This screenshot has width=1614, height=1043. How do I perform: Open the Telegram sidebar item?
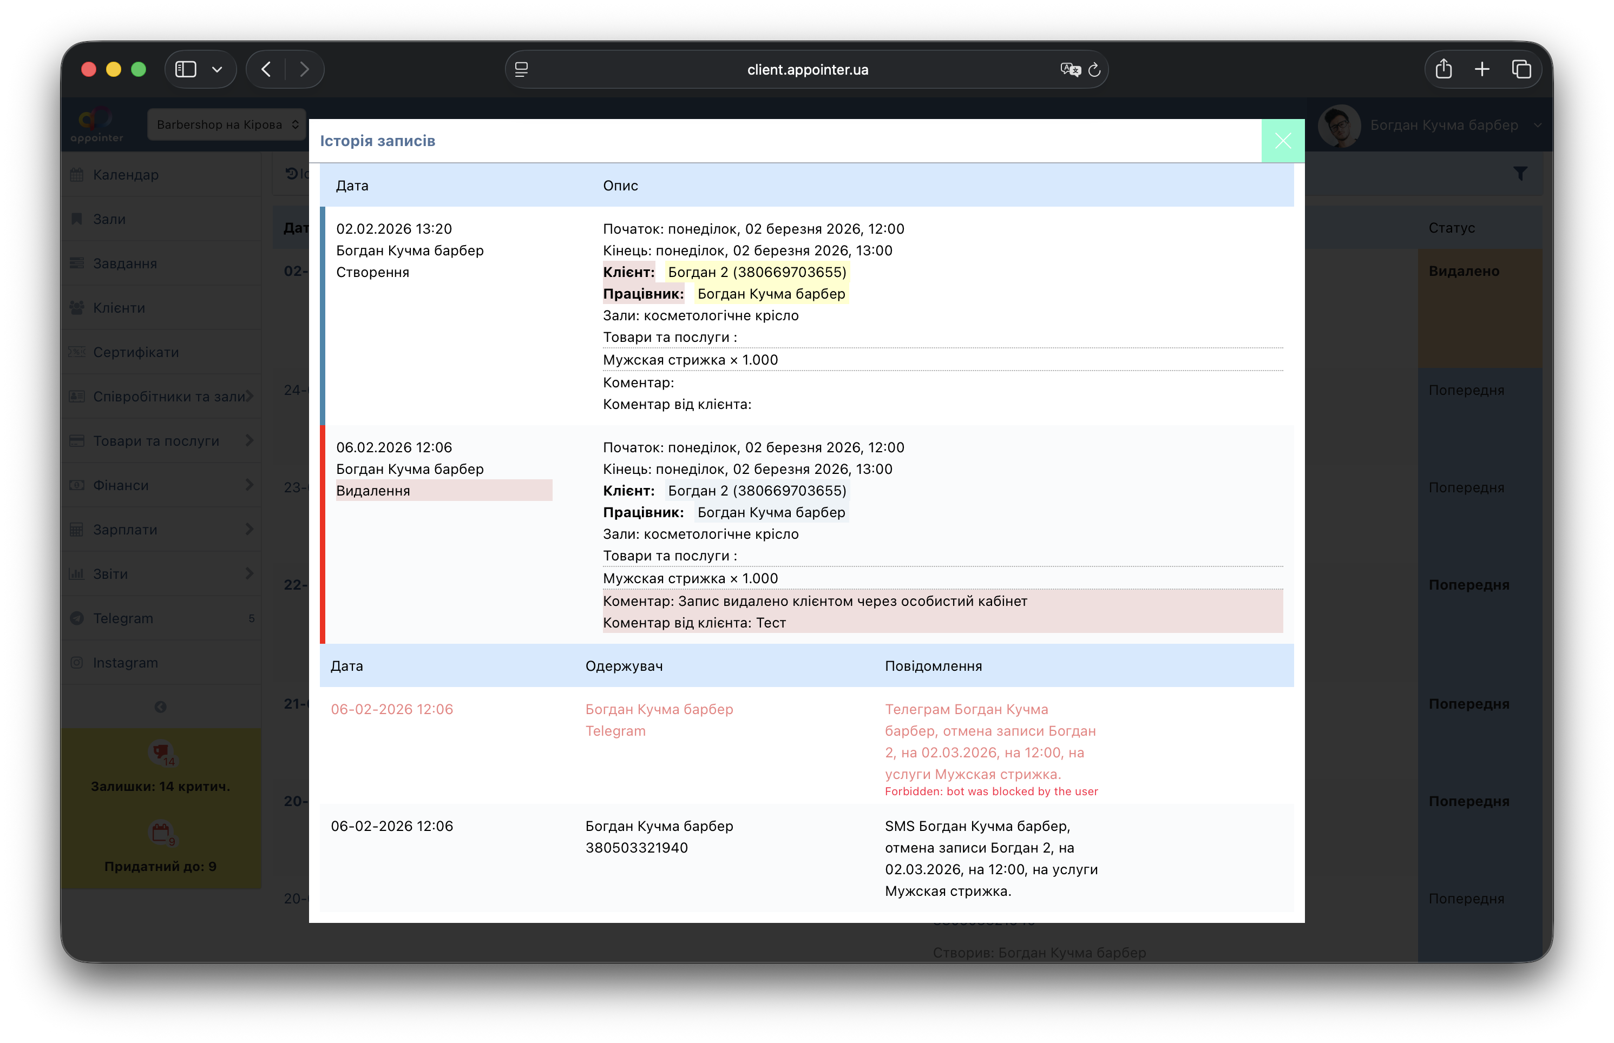pyautogui.click(x=123, y=618)
